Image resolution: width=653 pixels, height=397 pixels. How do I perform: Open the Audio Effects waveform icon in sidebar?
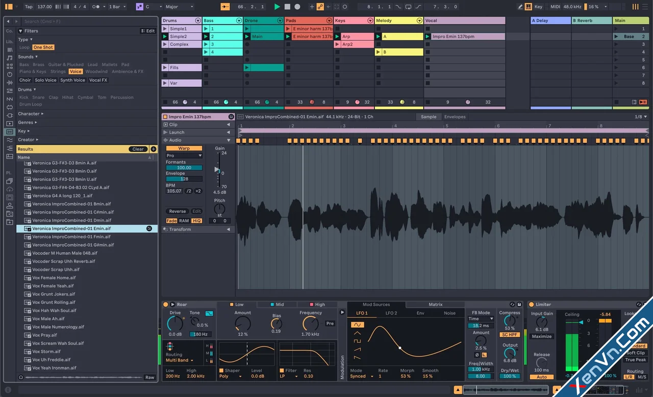[x=9, y=83]
